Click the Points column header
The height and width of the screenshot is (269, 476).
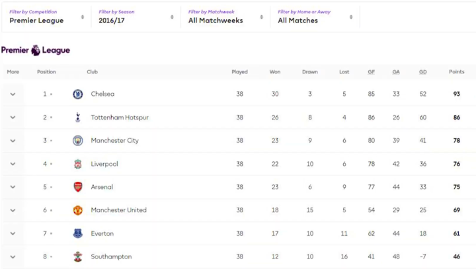[x=456, y=72]
